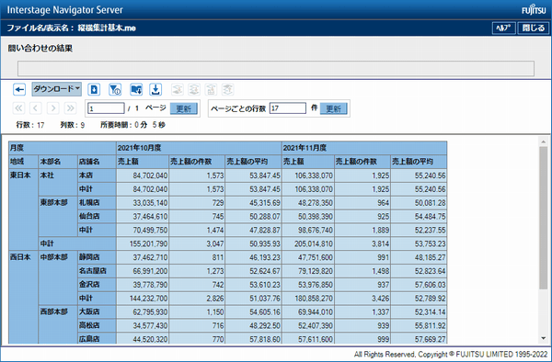The image size is (552, 362).
Task: Click 更新 button next to 件
Action: (x=333, y=108)
